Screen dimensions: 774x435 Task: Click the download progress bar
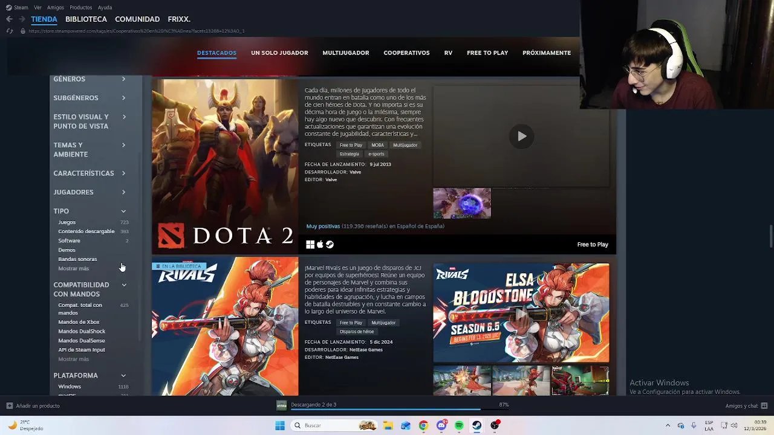[x=400, y=410]
